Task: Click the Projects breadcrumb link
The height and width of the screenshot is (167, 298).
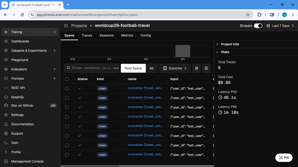Action: click(79, 25)
